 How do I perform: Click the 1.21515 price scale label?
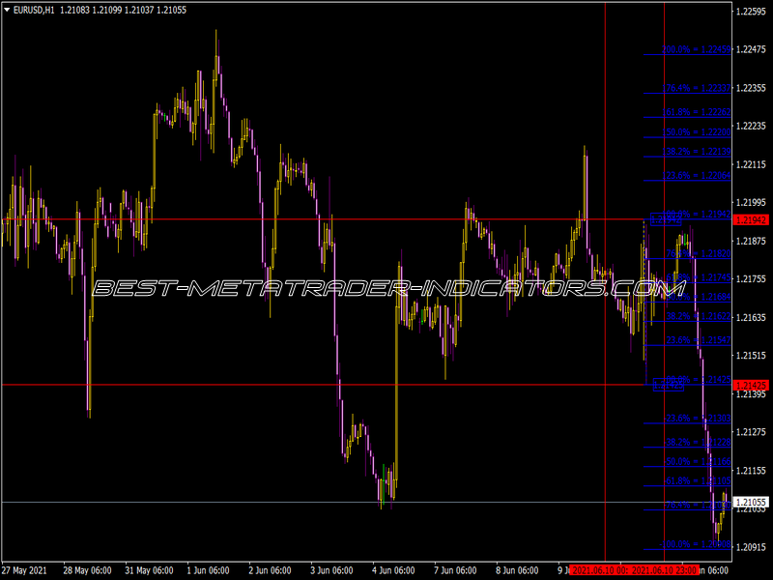tap(752, 355)
